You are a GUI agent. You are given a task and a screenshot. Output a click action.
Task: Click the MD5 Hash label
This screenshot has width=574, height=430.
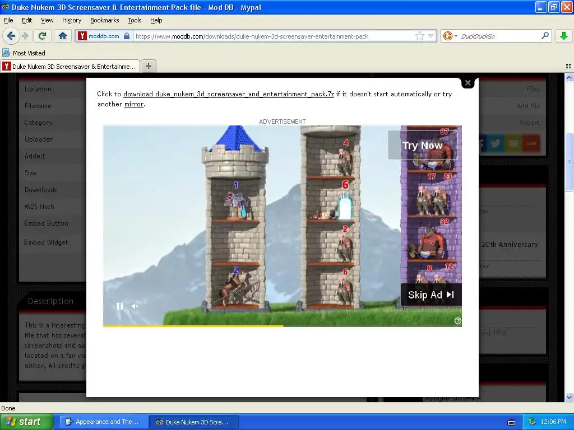click(x=39, y=206)
